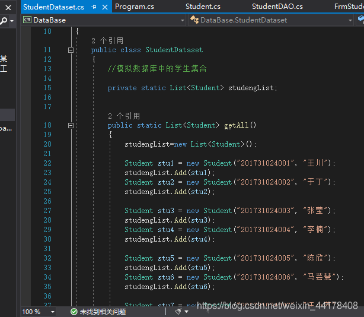Image resolution: width=364 pixels, height=317 pixels.
Task: Open the 100 % zoom dropdown
Action: (x=52, y=312)
